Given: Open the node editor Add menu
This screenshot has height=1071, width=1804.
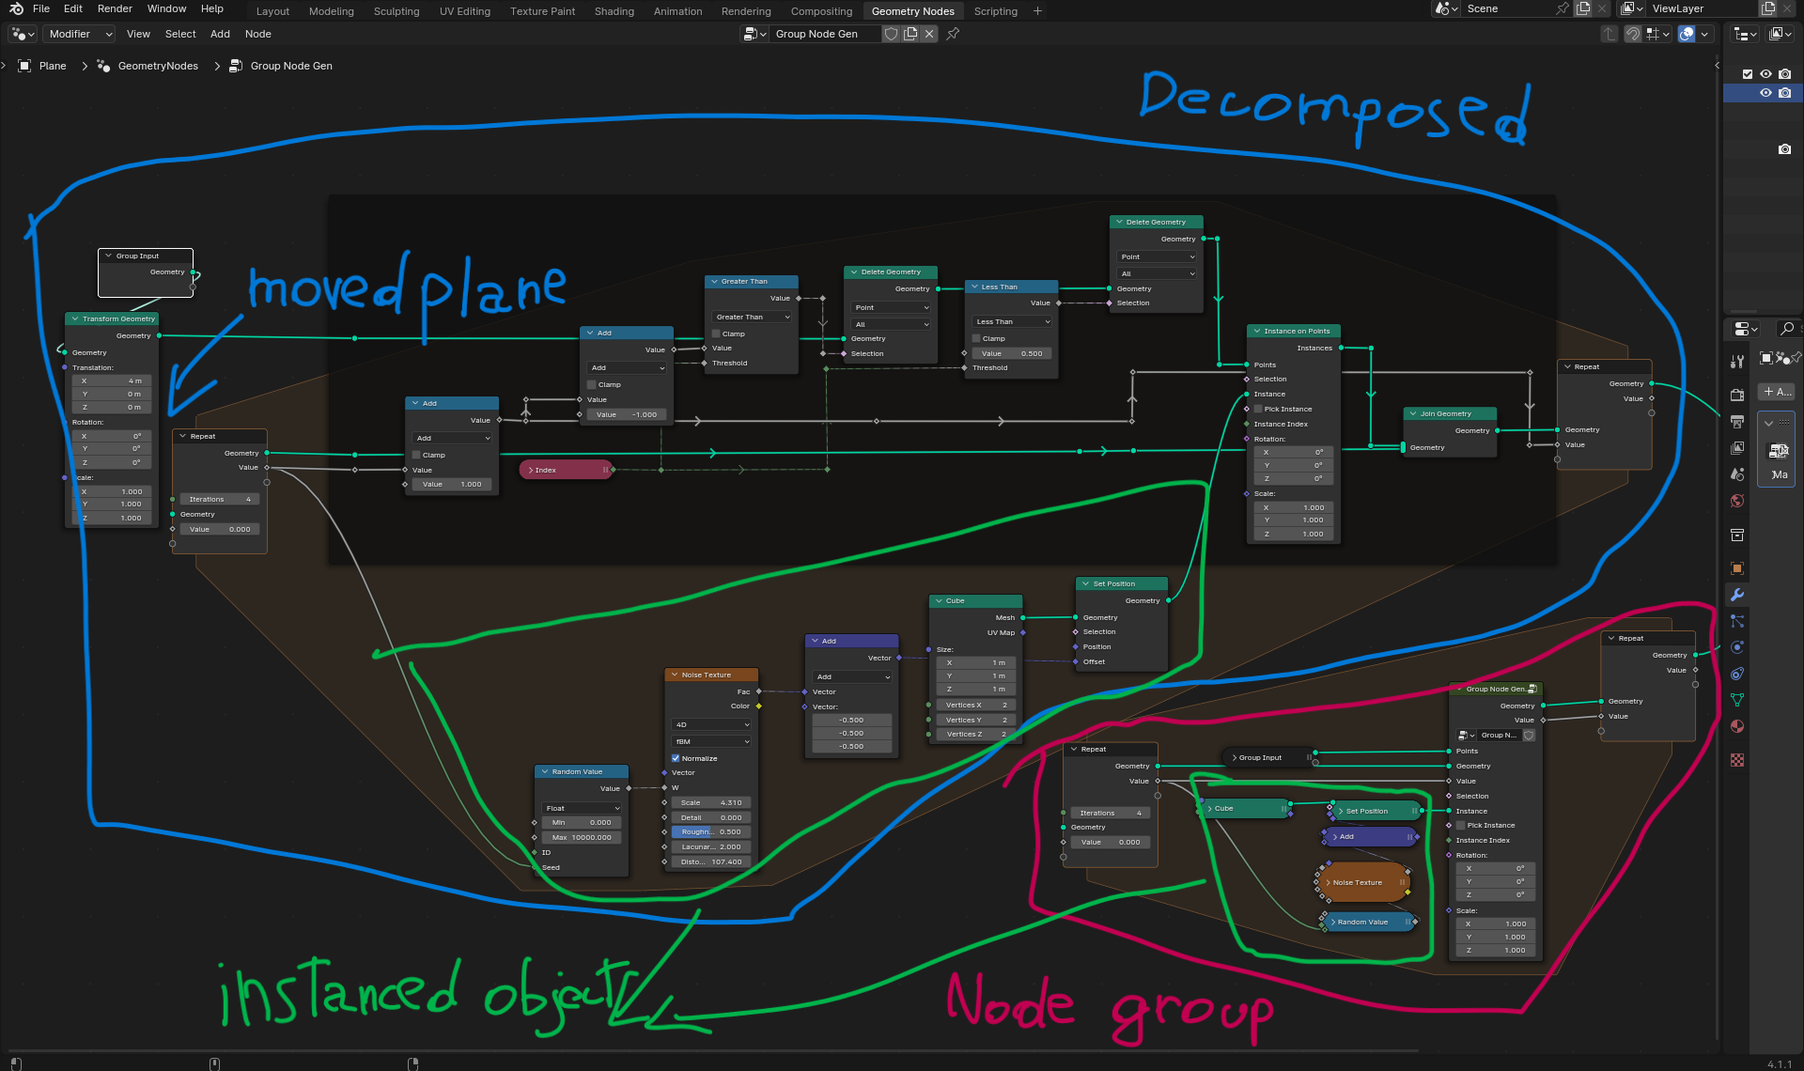Looking at the screenshot, I should click(x=220, y=34).
